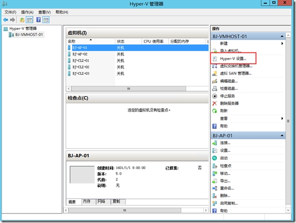This screenshot has height=223, width=296.
Task: Click 分配的内存 column header
Action: [x=187, y=41]
